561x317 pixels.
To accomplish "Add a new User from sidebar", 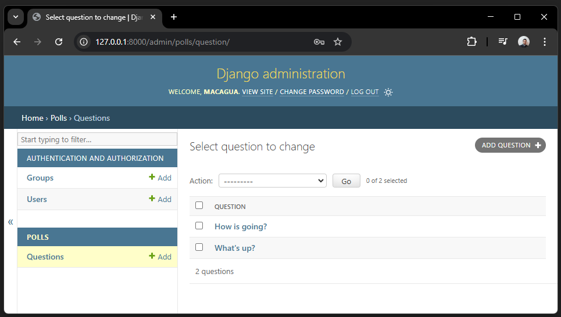I will tap(160, 199).
